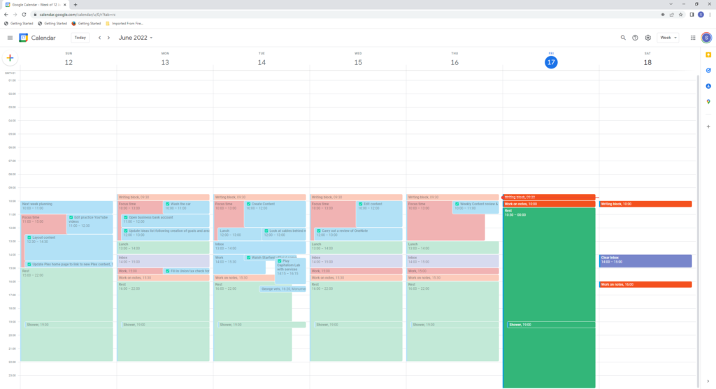716x389 pixels.
Task: Click the Google Calendar logo
Action: click(x=23, y=38)
